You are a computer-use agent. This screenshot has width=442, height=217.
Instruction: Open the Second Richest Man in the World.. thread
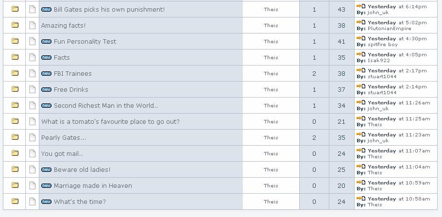coord(106,105)
